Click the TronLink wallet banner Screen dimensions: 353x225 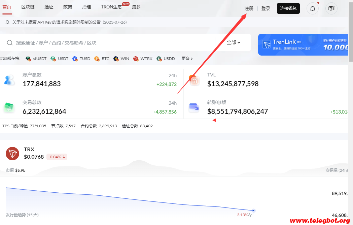click(x=303, y=45)
